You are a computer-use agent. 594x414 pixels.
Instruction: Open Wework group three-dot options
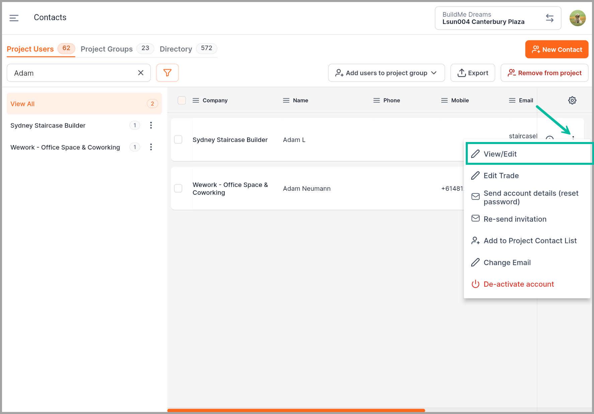click(x=151, y=147)
